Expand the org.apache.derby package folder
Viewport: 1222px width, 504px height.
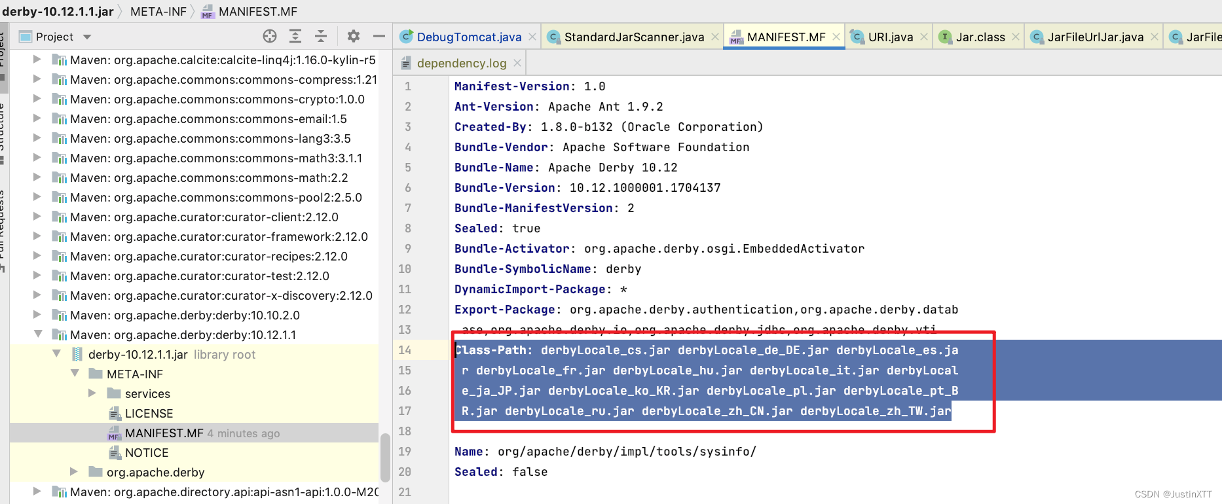74,472
